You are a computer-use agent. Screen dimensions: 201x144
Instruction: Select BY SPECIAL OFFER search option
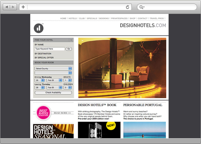coord(44,58)
